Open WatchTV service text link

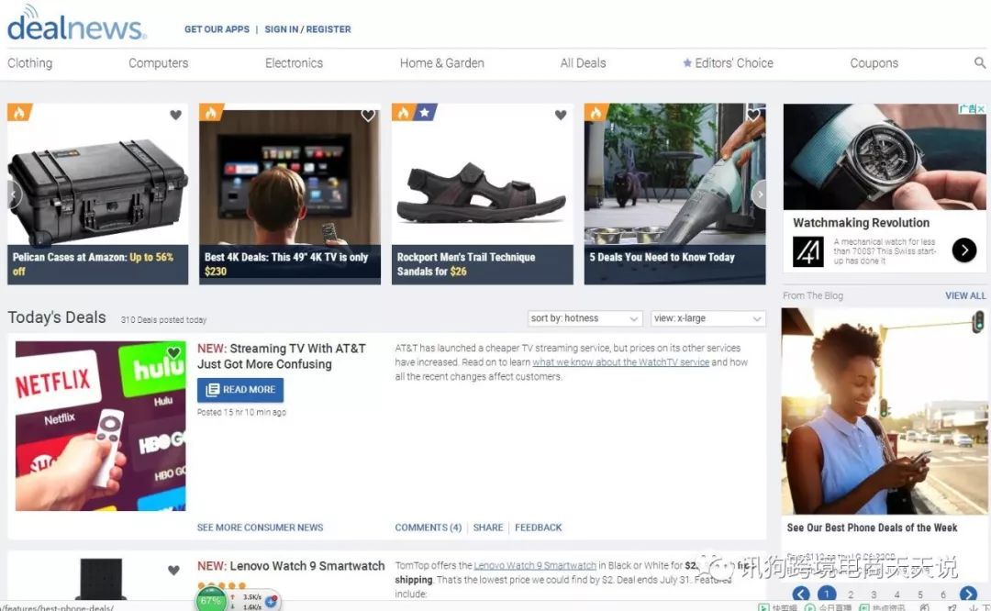point(620,362)
